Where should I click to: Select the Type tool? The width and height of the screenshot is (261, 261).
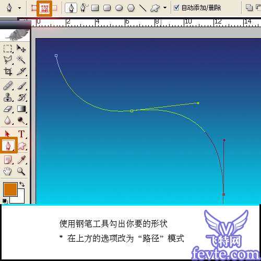click(21, 134)
